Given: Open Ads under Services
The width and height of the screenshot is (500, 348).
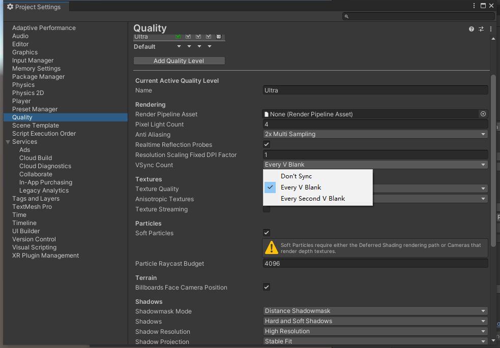Looking at the screenshot, I should (x=24, y=150).
